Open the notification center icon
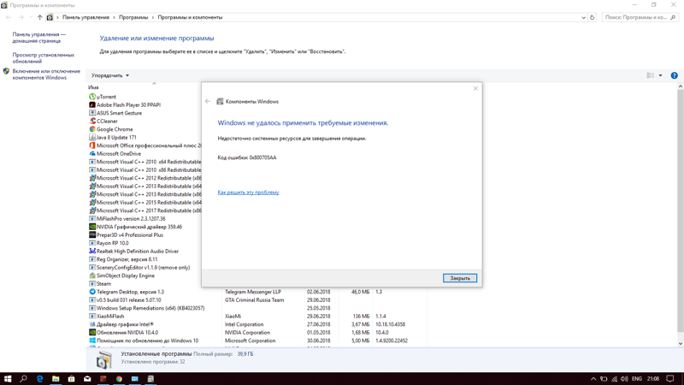The height and width of the screenshot is (385, 684). [670, 378]
